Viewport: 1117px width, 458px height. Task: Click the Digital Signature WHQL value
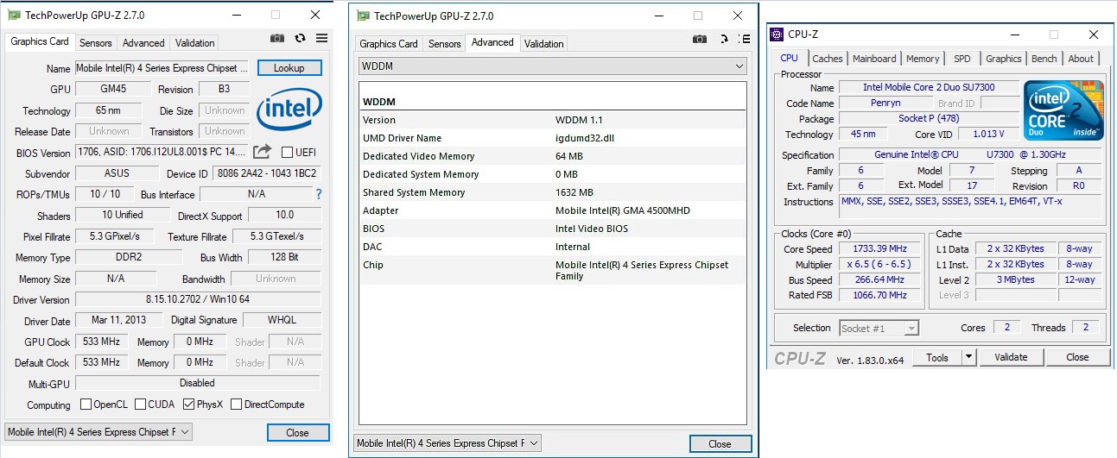(282, 320)
